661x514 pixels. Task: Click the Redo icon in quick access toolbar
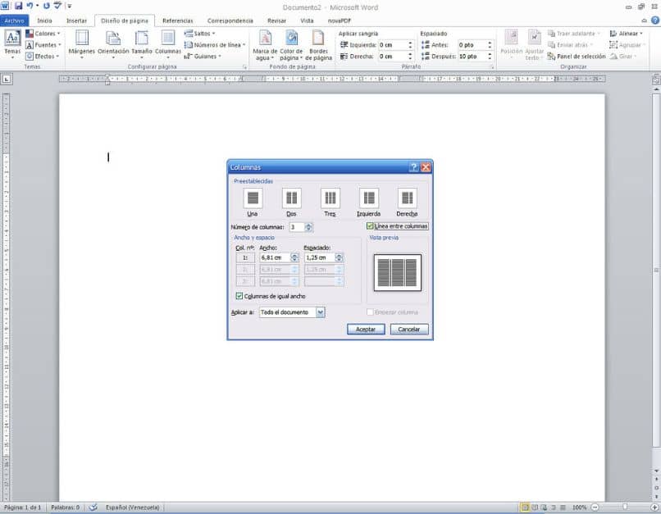coord(47,6)
